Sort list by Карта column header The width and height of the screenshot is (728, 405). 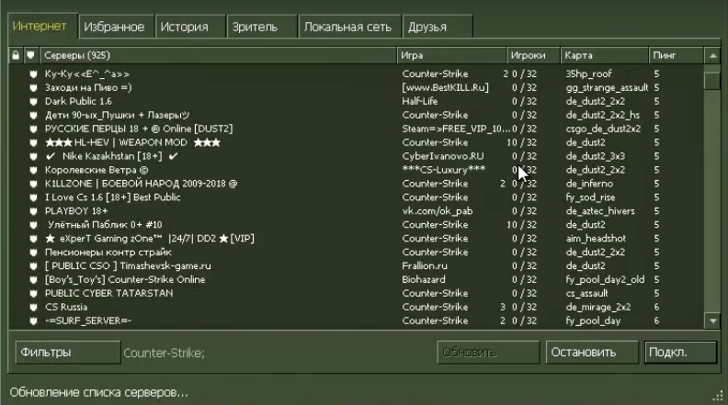(x=605, y=55)
